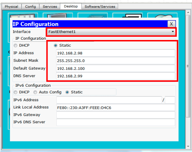This screenshot has width=192, height=152.
Task: Click the DNS Server field 192.168.2.99
Action: tap(116, 76)
